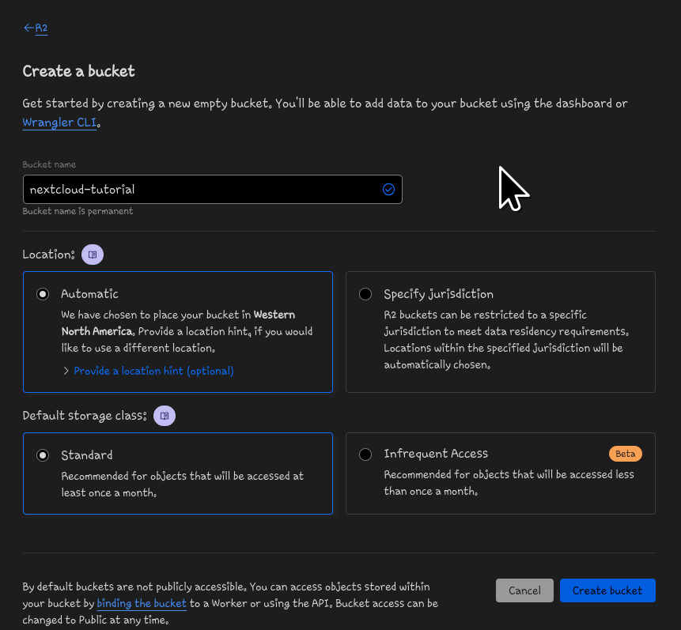
Task: Pick the Infrequent Access radio button
Action: click(365, 455)
